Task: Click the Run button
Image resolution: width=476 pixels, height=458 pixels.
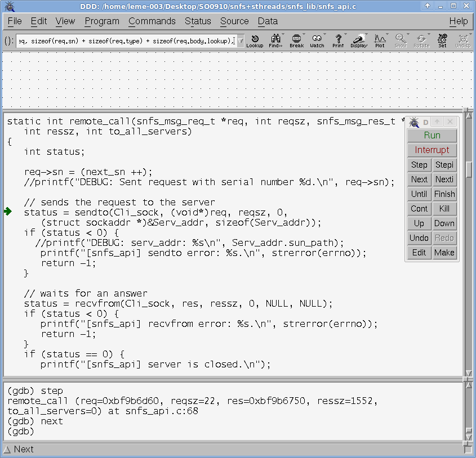Action: [x=432, y=135]
